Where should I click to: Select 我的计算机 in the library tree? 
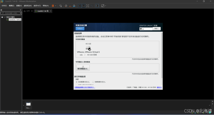click(10, 17)
